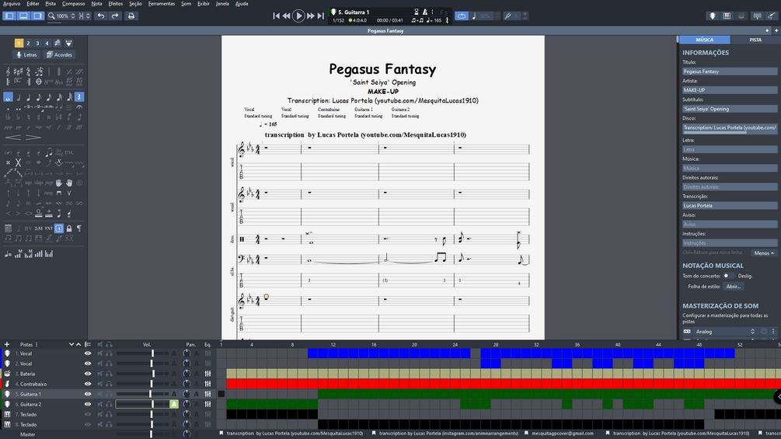Viewport: 781px width, 439px height.
Task: Toggle the left edition palette panel
Action: point(9,16)
